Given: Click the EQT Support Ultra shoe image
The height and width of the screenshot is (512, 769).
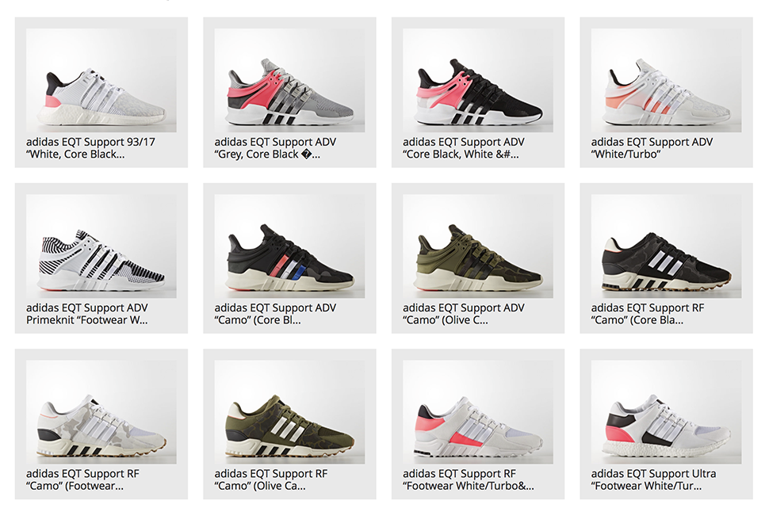Looking at the screenshot, I should click(666, 412).
